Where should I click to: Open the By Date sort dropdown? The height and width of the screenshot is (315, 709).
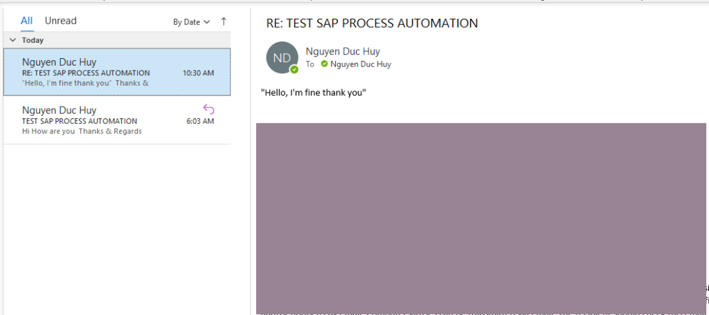pos(191,22)
